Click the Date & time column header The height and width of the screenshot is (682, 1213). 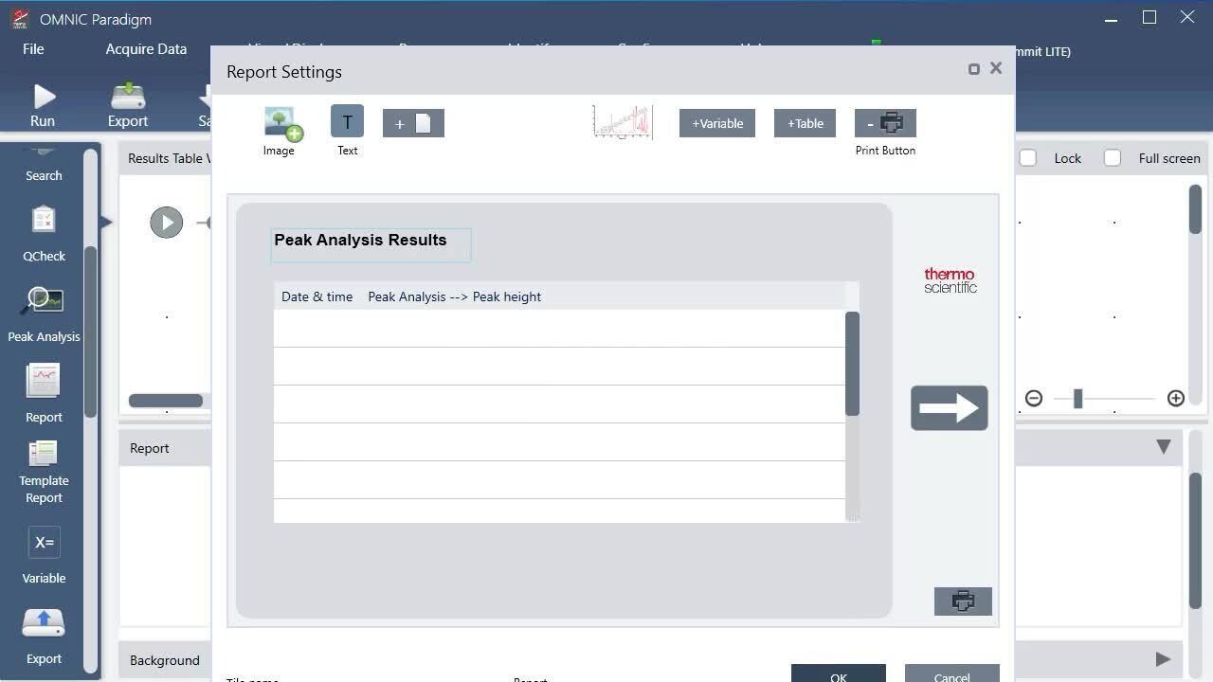coord(317,296)
